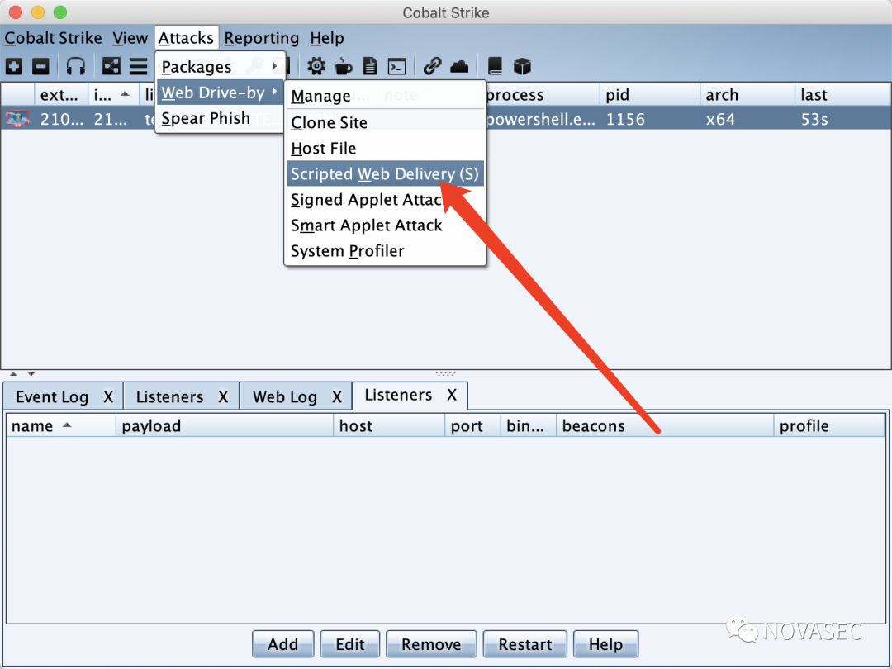Click the cube about icon
The height and width of the screenshot is (669, 892).
tap(522, 67)
